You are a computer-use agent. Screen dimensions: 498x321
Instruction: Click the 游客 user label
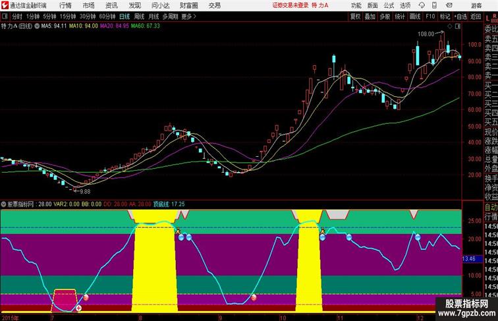(x=476, y=5)
